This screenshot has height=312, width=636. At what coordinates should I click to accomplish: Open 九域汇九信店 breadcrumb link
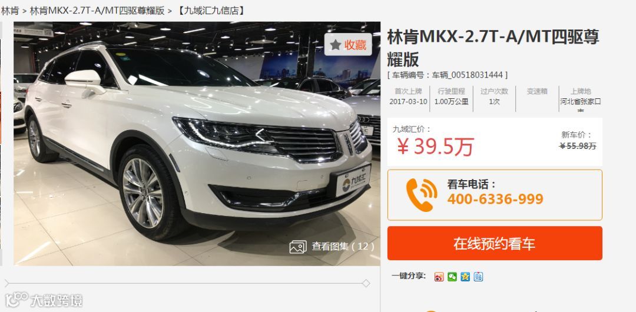click(211, 11)
